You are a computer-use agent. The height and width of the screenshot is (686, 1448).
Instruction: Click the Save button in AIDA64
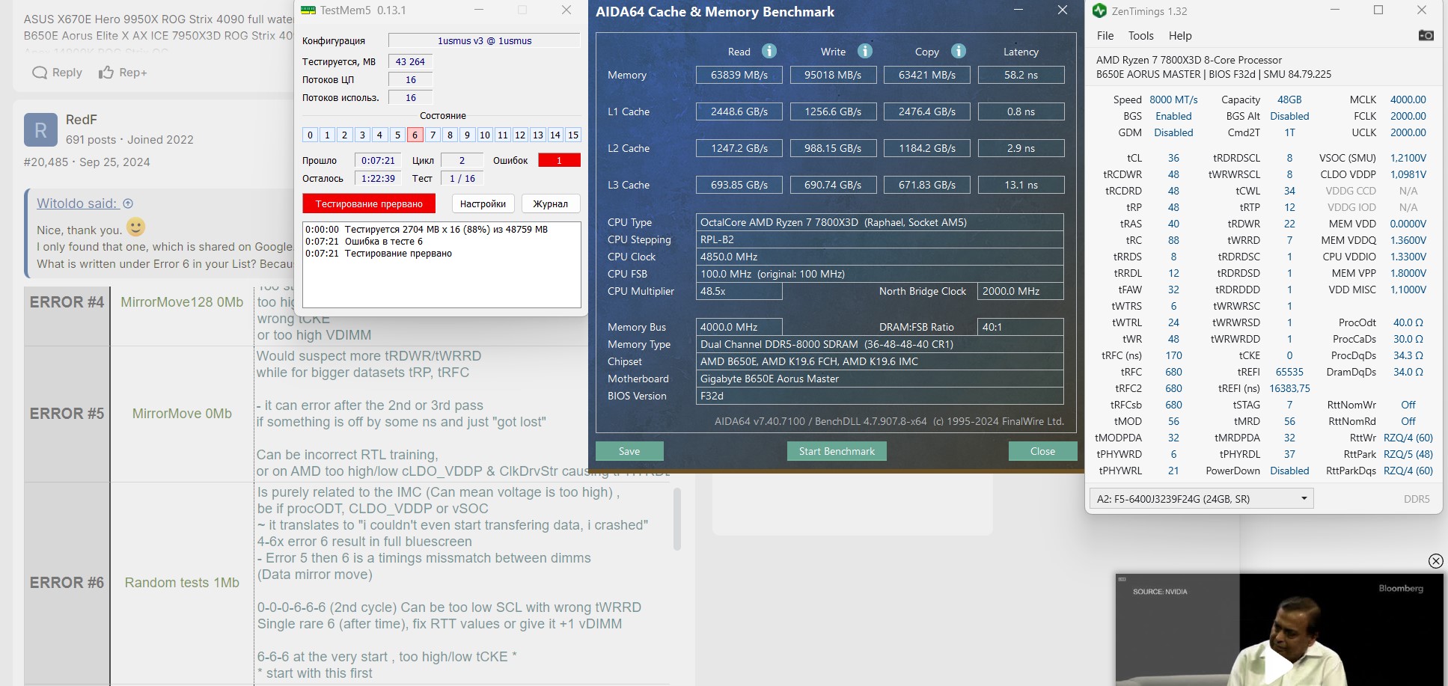629,451
